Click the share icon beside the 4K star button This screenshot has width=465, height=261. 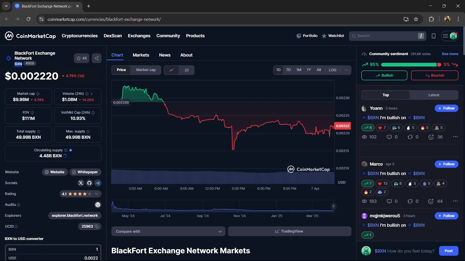tap(97, 58)
